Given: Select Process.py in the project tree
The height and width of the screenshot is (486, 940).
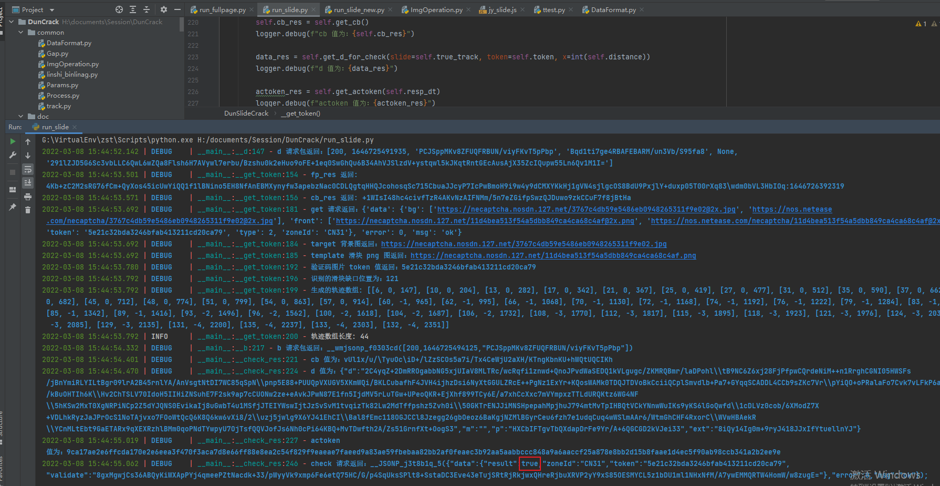Looking at the screenshot, I should 59,96.
